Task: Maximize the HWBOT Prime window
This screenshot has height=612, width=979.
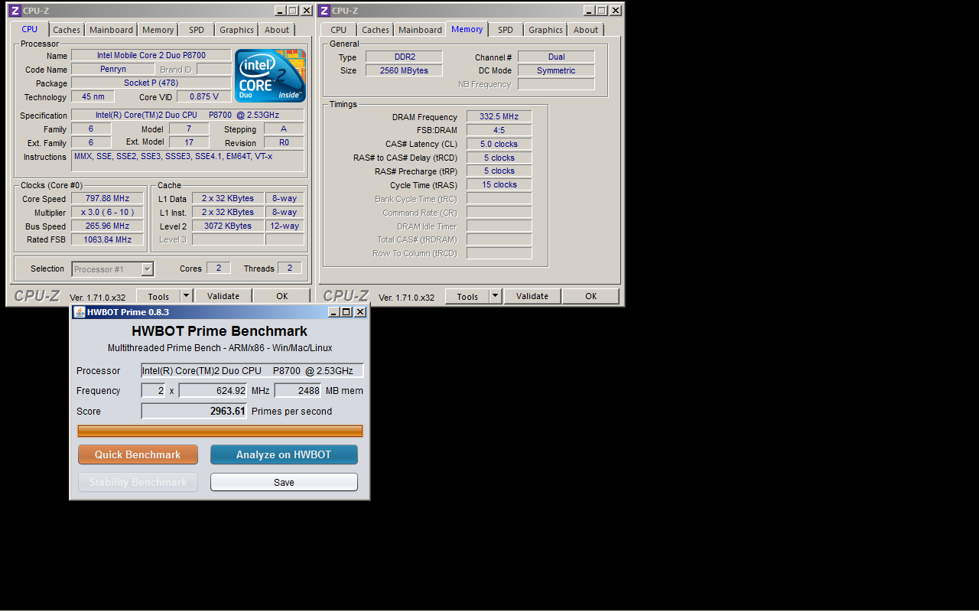Action: tap(346, 312)
